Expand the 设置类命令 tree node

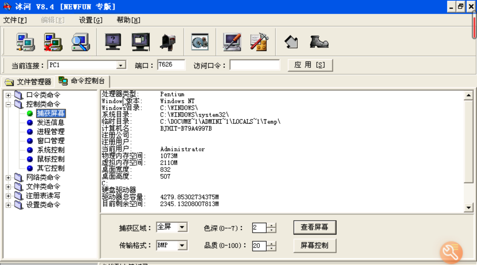coord(8,205)
